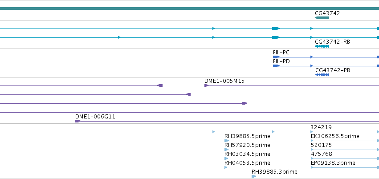This screenshot has height=179, width=379.
Task: Click the 475768 feature label
Action: point(322,154)
